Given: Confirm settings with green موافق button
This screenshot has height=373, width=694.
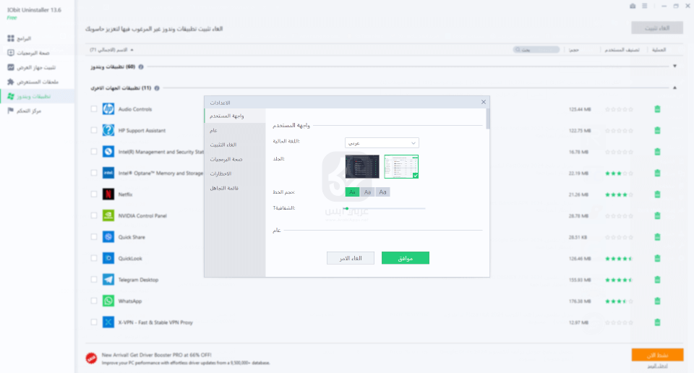Looking at the screenshot, I should (406, 258).
